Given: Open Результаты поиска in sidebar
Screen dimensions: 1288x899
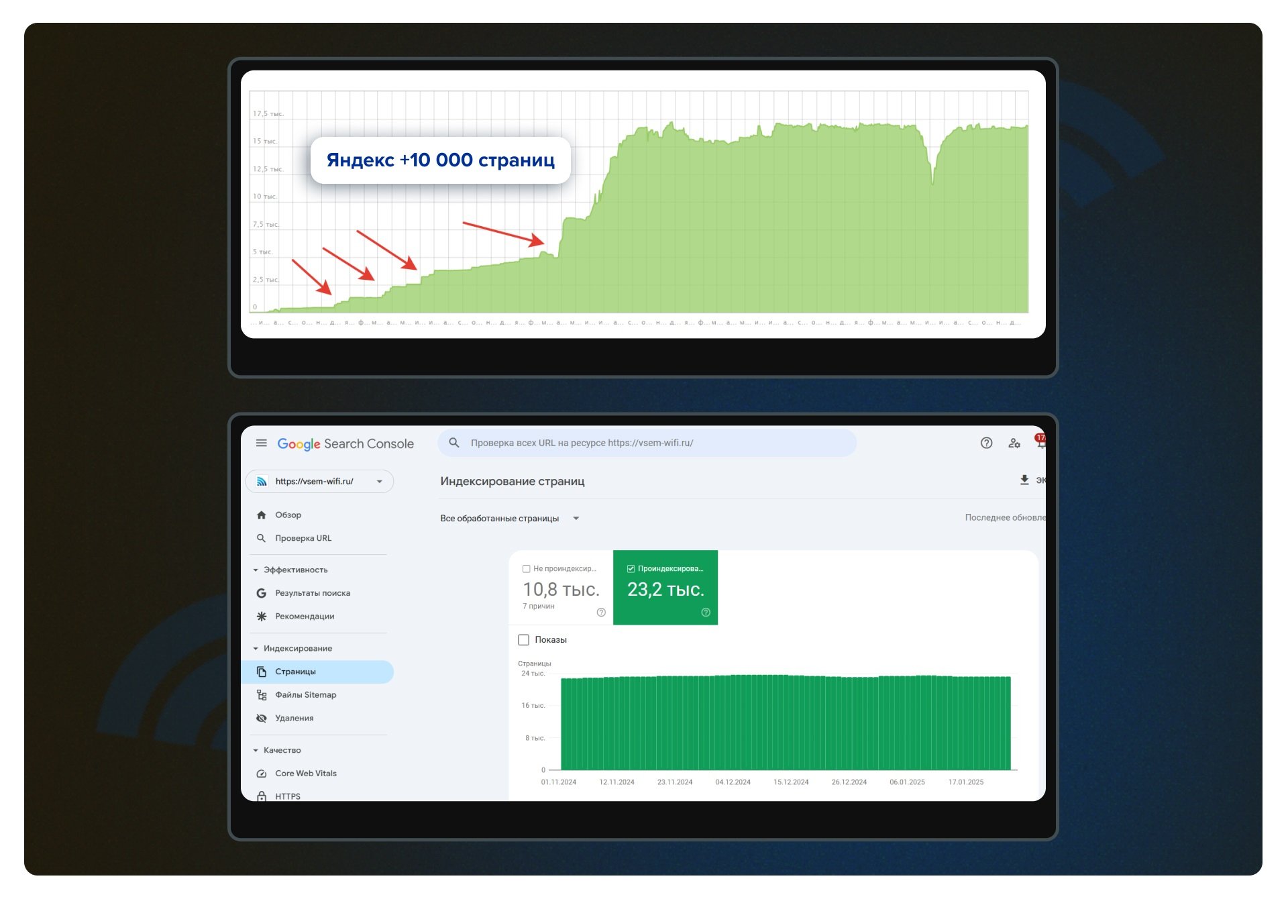Looking at the screenshot, I should point(312,593).
